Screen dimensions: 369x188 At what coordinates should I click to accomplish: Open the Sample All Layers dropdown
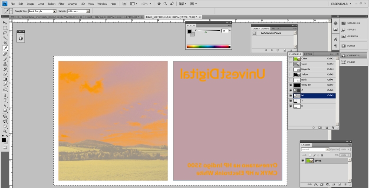click(x=88, y=11)
